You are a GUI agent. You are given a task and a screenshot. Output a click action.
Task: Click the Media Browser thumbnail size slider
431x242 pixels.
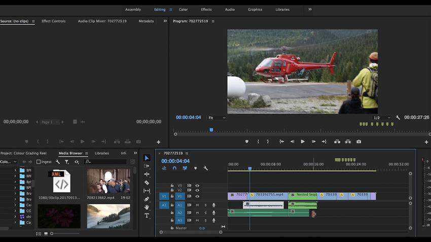click(52, 233)
